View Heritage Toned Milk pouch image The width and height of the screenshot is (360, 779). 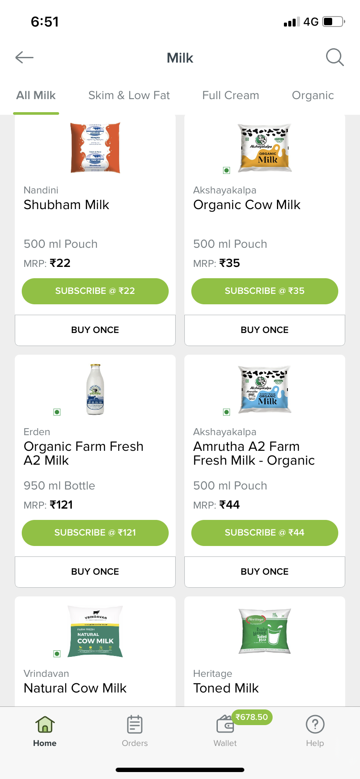click(265, 631)
